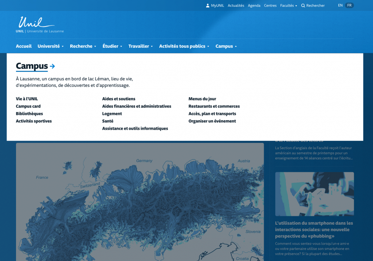Collapse the open Campus menu
The height and width of the screenshot is (261, 373).
coord(226,46)
